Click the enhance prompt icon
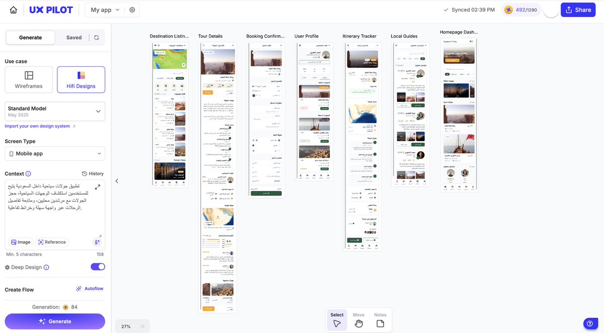 point(98,242)
